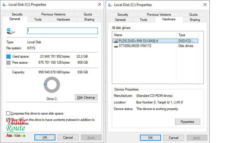Open the Tools tab in right dialog
235x143 pixels.
click(x=143, y=20)
